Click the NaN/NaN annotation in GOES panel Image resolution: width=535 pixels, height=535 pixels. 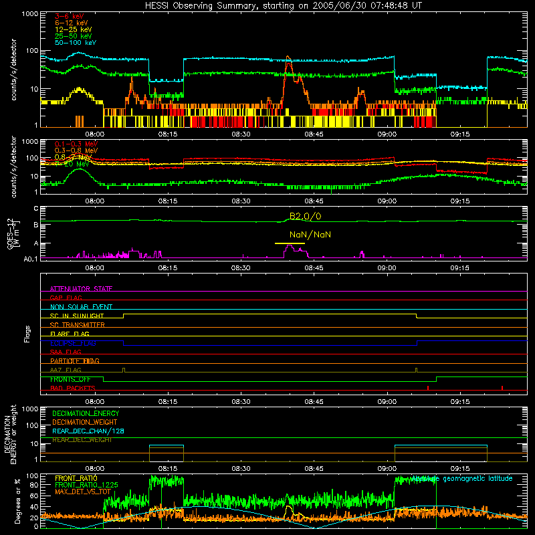click(310, 235)
